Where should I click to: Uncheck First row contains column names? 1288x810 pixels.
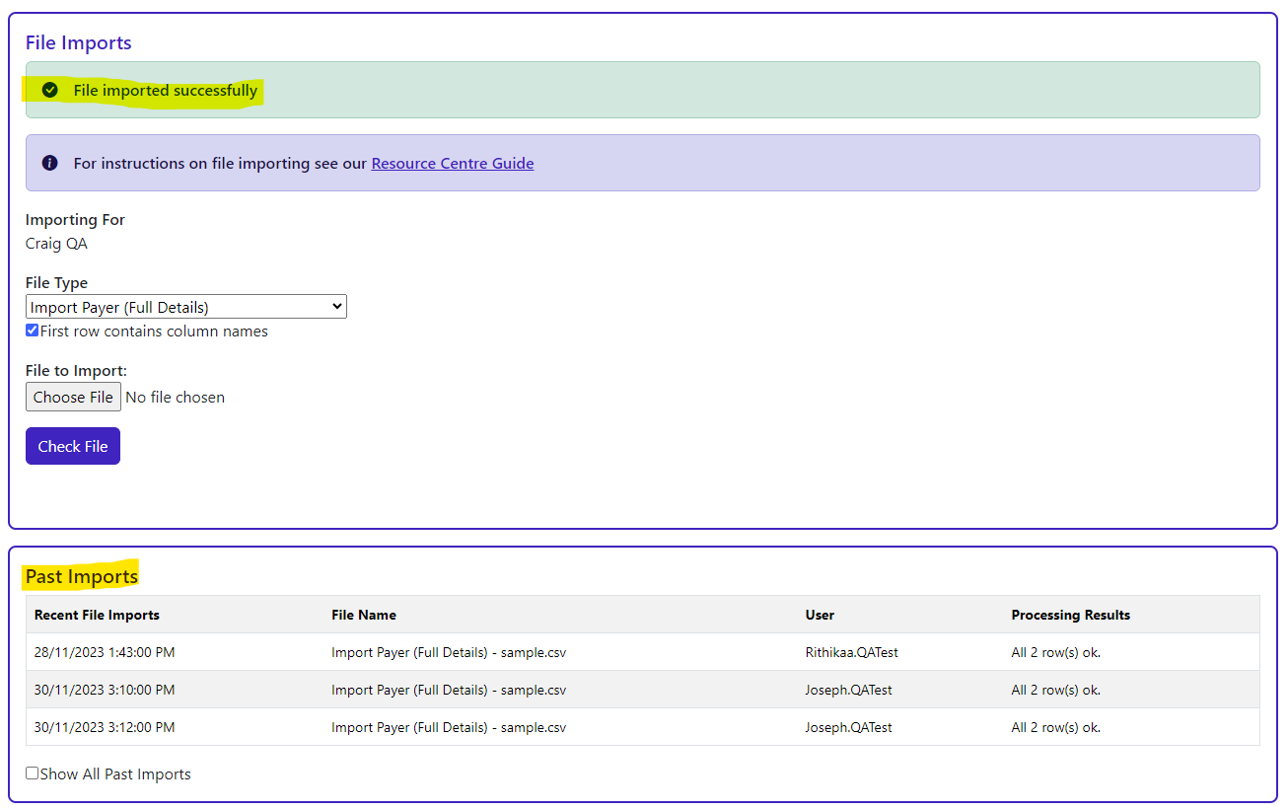pyautogui.click(x=33, y=331)
